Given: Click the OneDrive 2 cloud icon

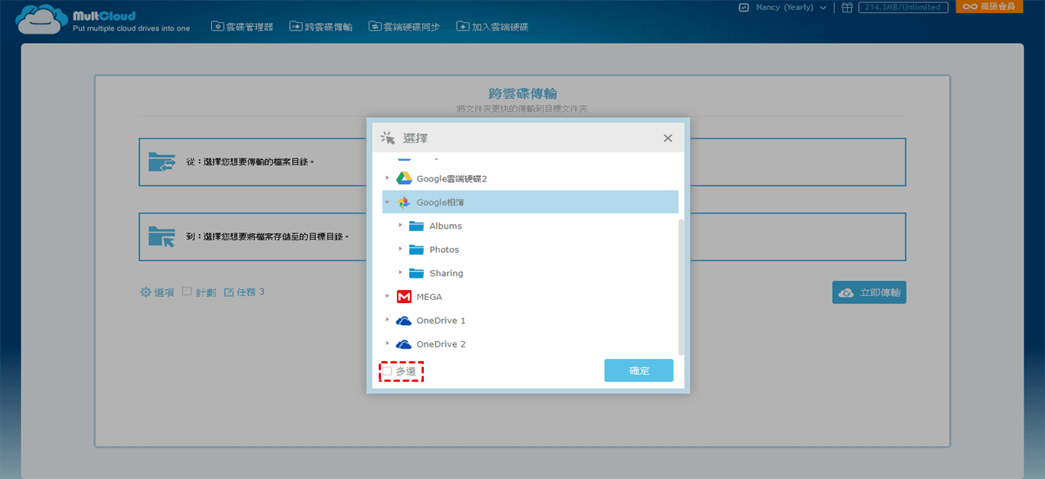Looking at the screenshot, I should coord(404,344).
